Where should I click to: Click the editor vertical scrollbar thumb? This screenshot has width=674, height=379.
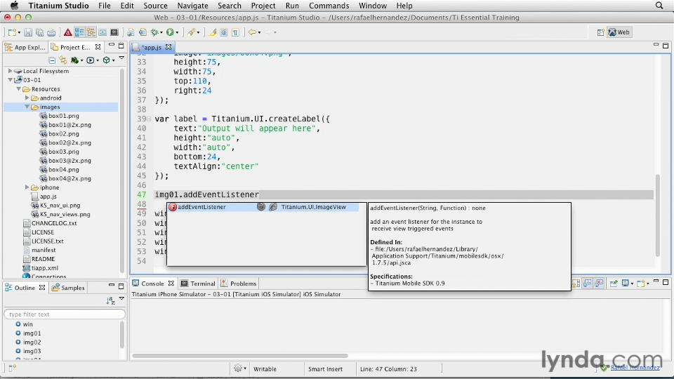click(658, 215)
